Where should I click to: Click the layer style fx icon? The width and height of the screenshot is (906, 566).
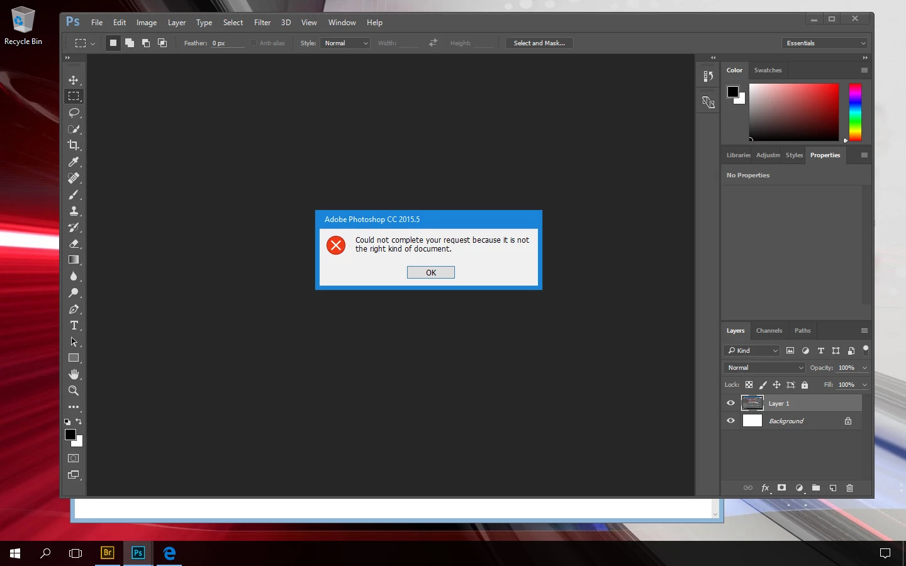click(765, 488)
